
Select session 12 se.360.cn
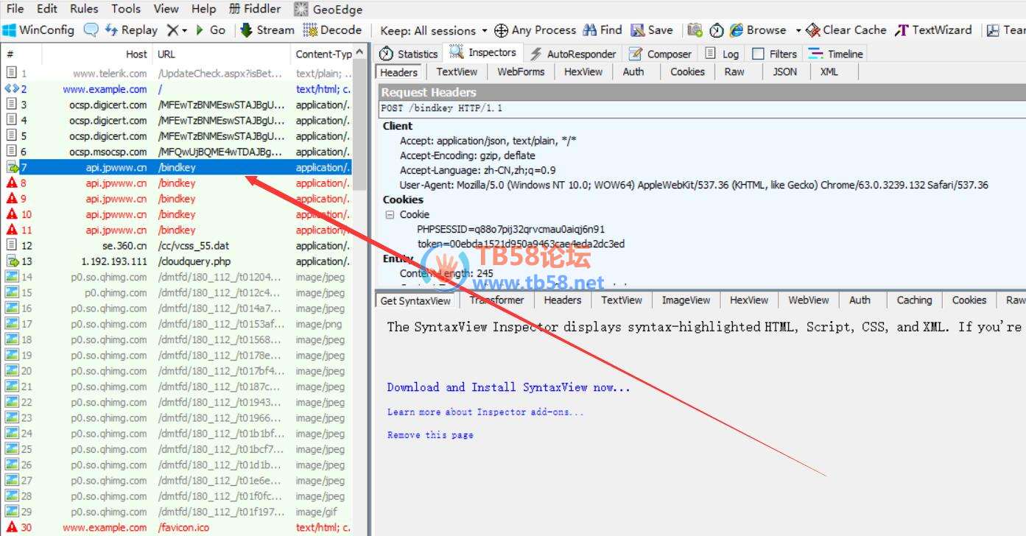tap(177, 246)
